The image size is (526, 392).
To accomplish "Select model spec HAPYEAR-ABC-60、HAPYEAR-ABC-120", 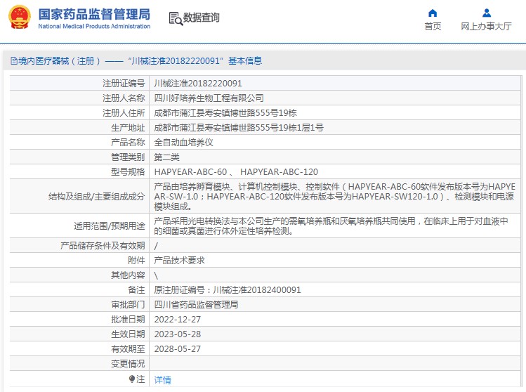I will click(236, 172).
